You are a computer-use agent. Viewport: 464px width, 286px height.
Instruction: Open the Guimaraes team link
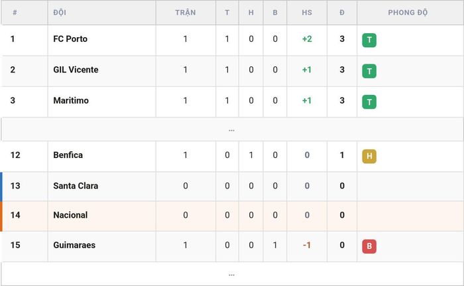(74, 245)
